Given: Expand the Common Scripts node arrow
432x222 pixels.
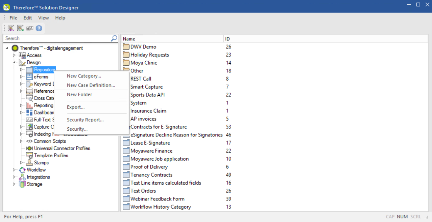Looking at the screenshot, I should [x=21, y=141].
